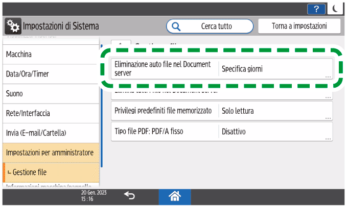
Task: Tap ellipsis on Eliminazione auto file row
Action: tap(327, 76)
